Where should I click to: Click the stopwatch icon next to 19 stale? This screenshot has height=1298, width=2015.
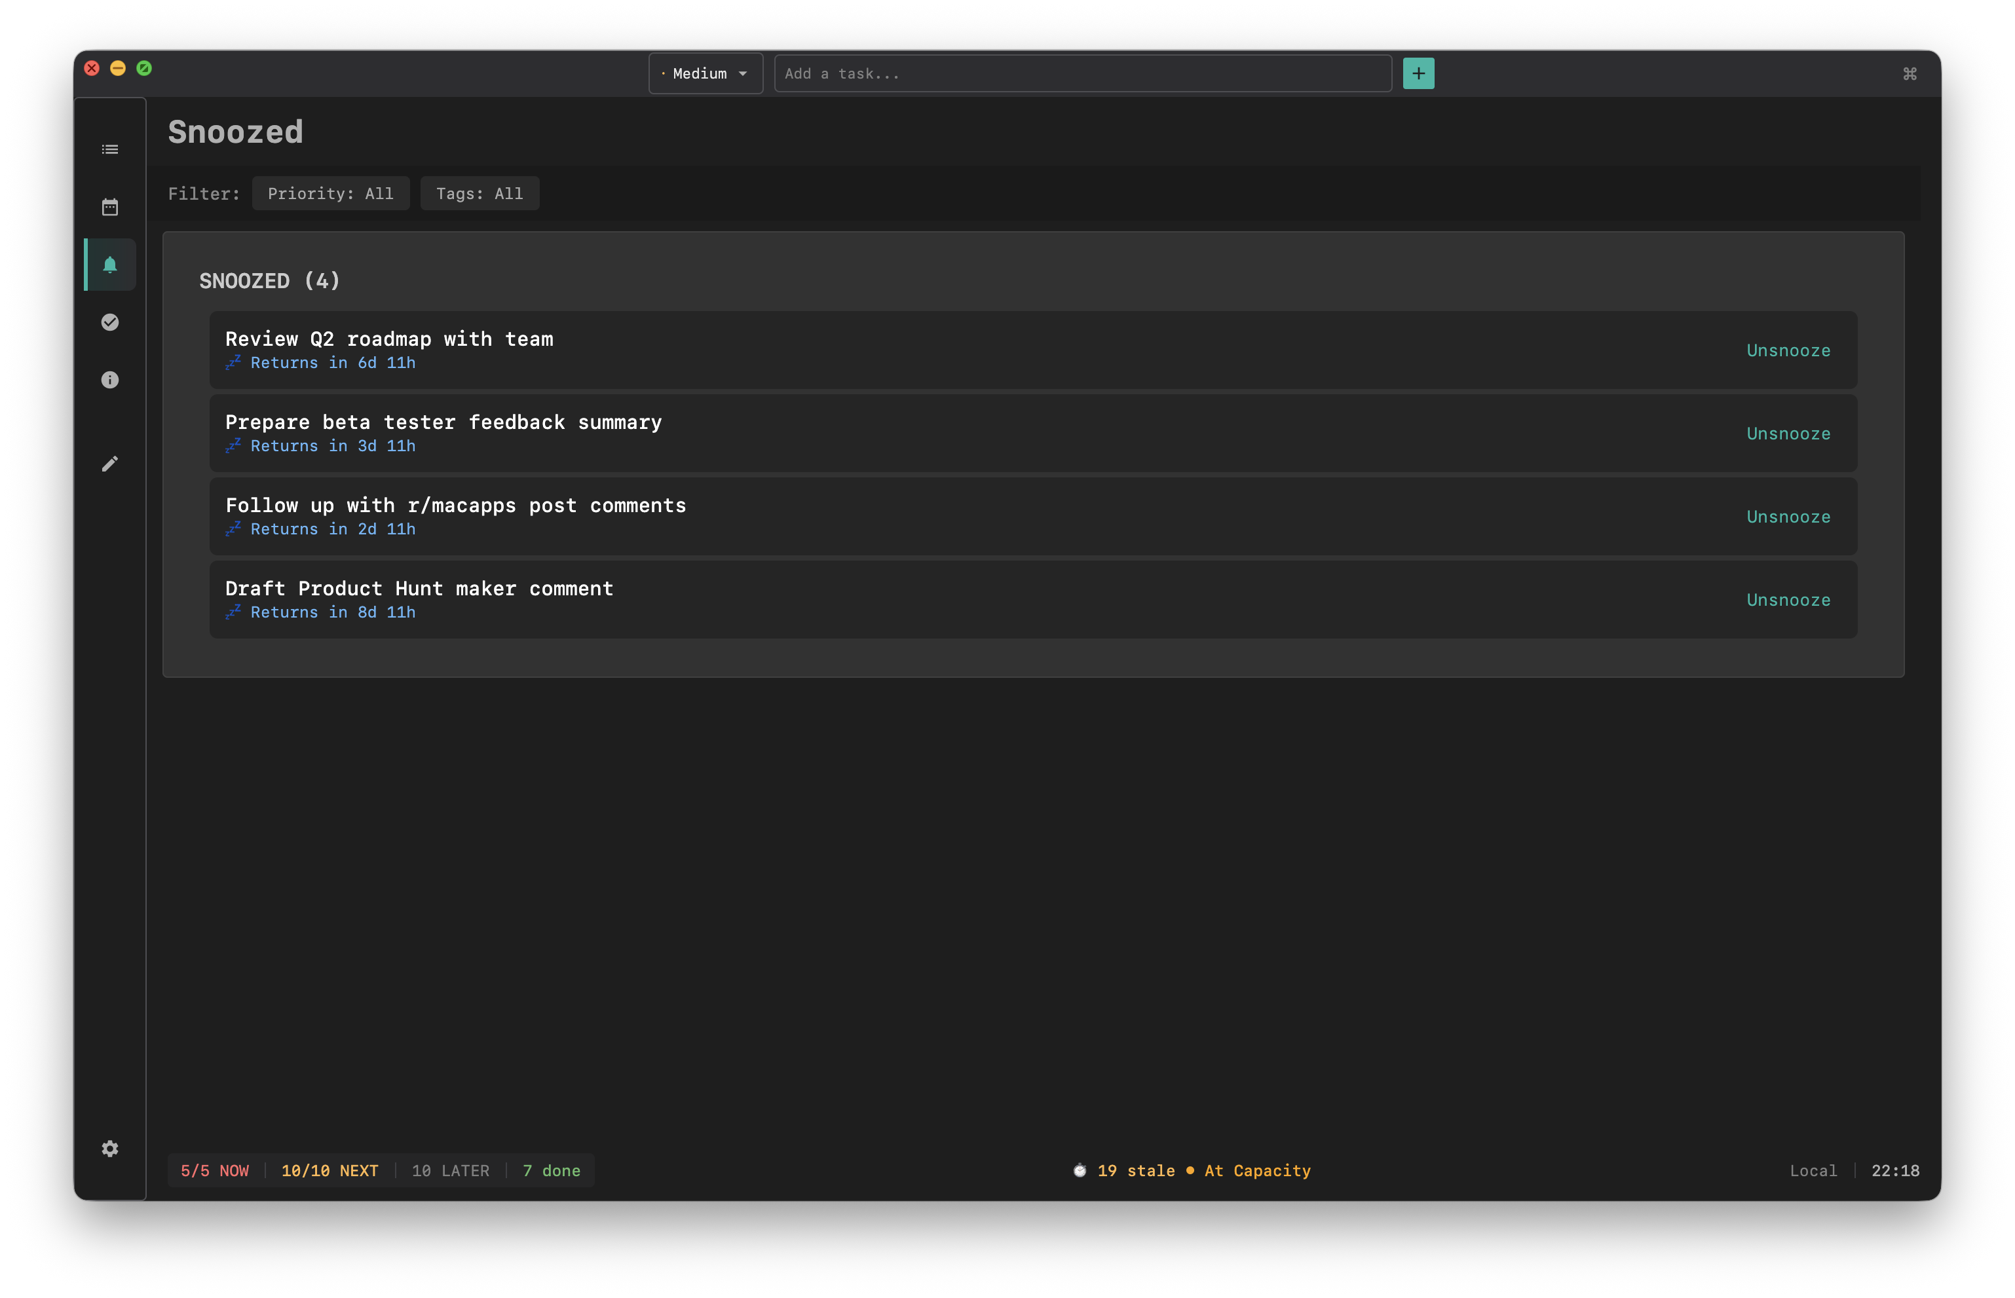point(1079,1171)
